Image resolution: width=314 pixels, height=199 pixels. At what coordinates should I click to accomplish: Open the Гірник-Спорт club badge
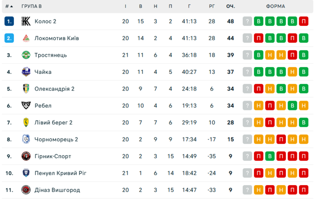pos(26,156)
